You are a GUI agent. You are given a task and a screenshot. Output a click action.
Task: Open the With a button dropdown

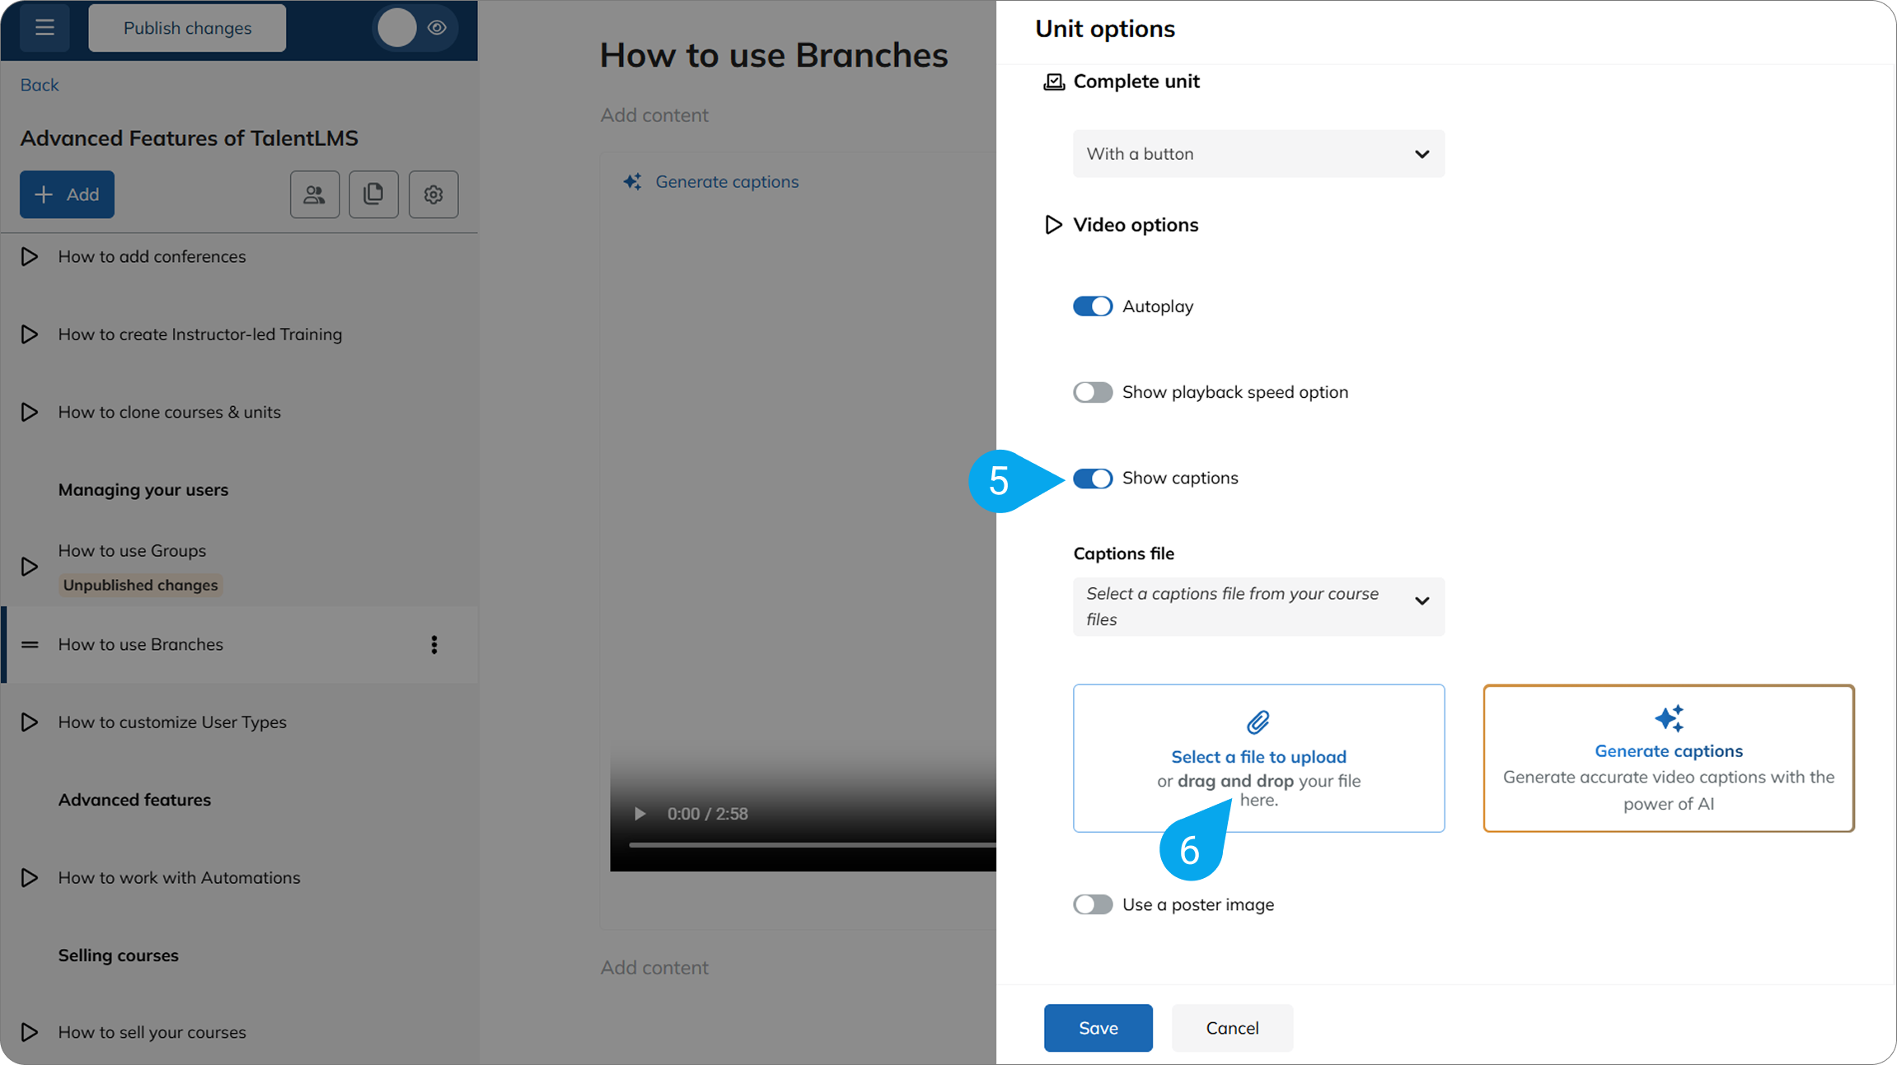click(x=1258, y=153)
